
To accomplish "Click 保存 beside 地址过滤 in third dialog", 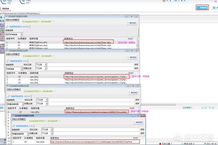I will pyautogui.click(x=137, y=100).
